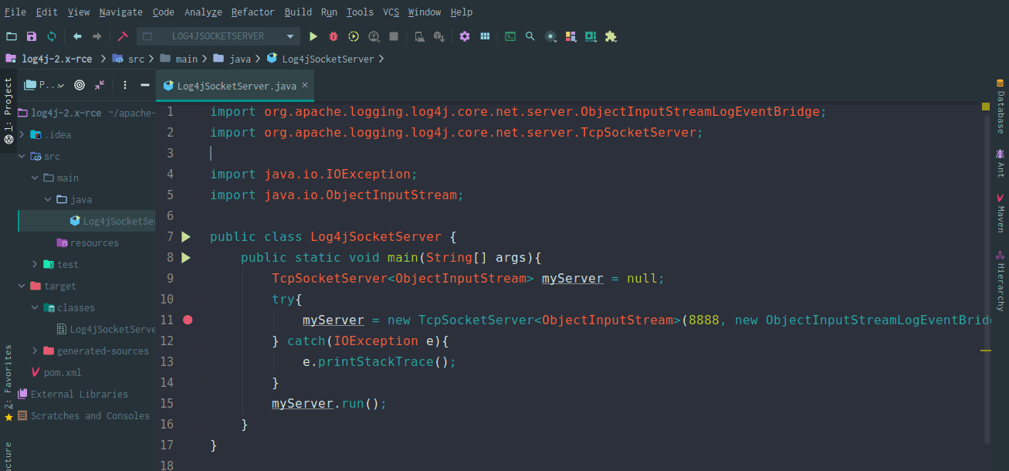
Task: Click the Synchronize refresh icon
Action: pos(52,36)
